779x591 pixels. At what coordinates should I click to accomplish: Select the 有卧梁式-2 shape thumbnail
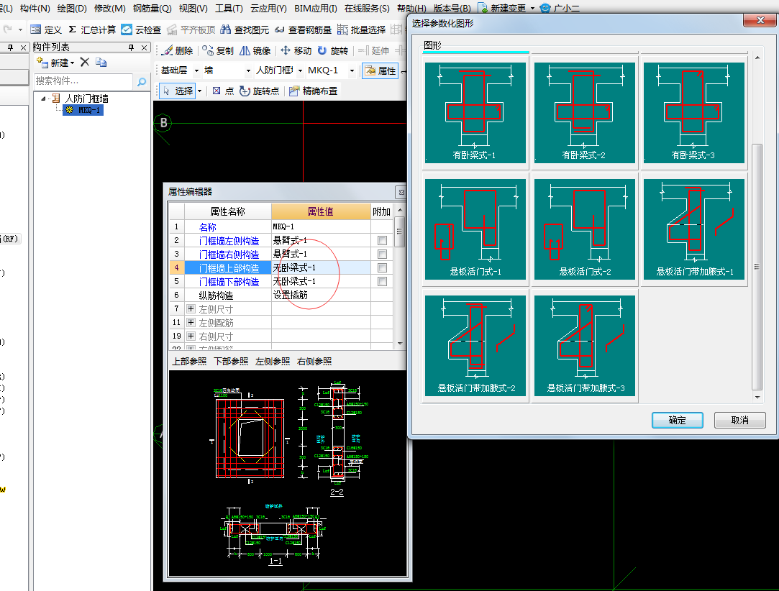[x=584, y=112]
